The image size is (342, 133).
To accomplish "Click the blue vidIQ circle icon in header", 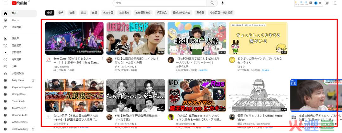I will 316,3.
